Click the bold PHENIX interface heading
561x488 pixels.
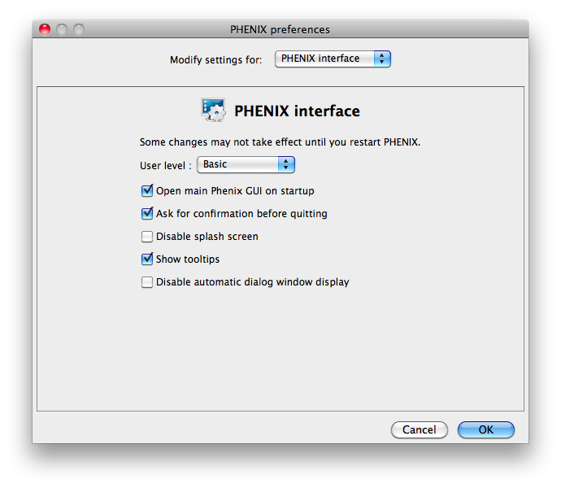pyautogui.click(x=297, y=111)
